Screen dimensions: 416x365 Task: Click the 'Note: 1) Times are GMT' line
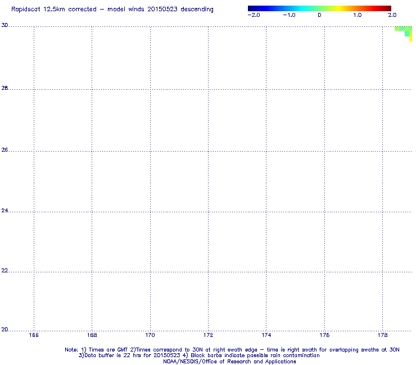point(232,350)
